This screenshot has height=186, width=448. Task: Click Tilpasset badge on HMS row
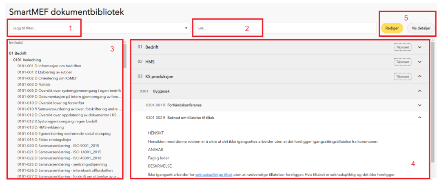(402, 62)
